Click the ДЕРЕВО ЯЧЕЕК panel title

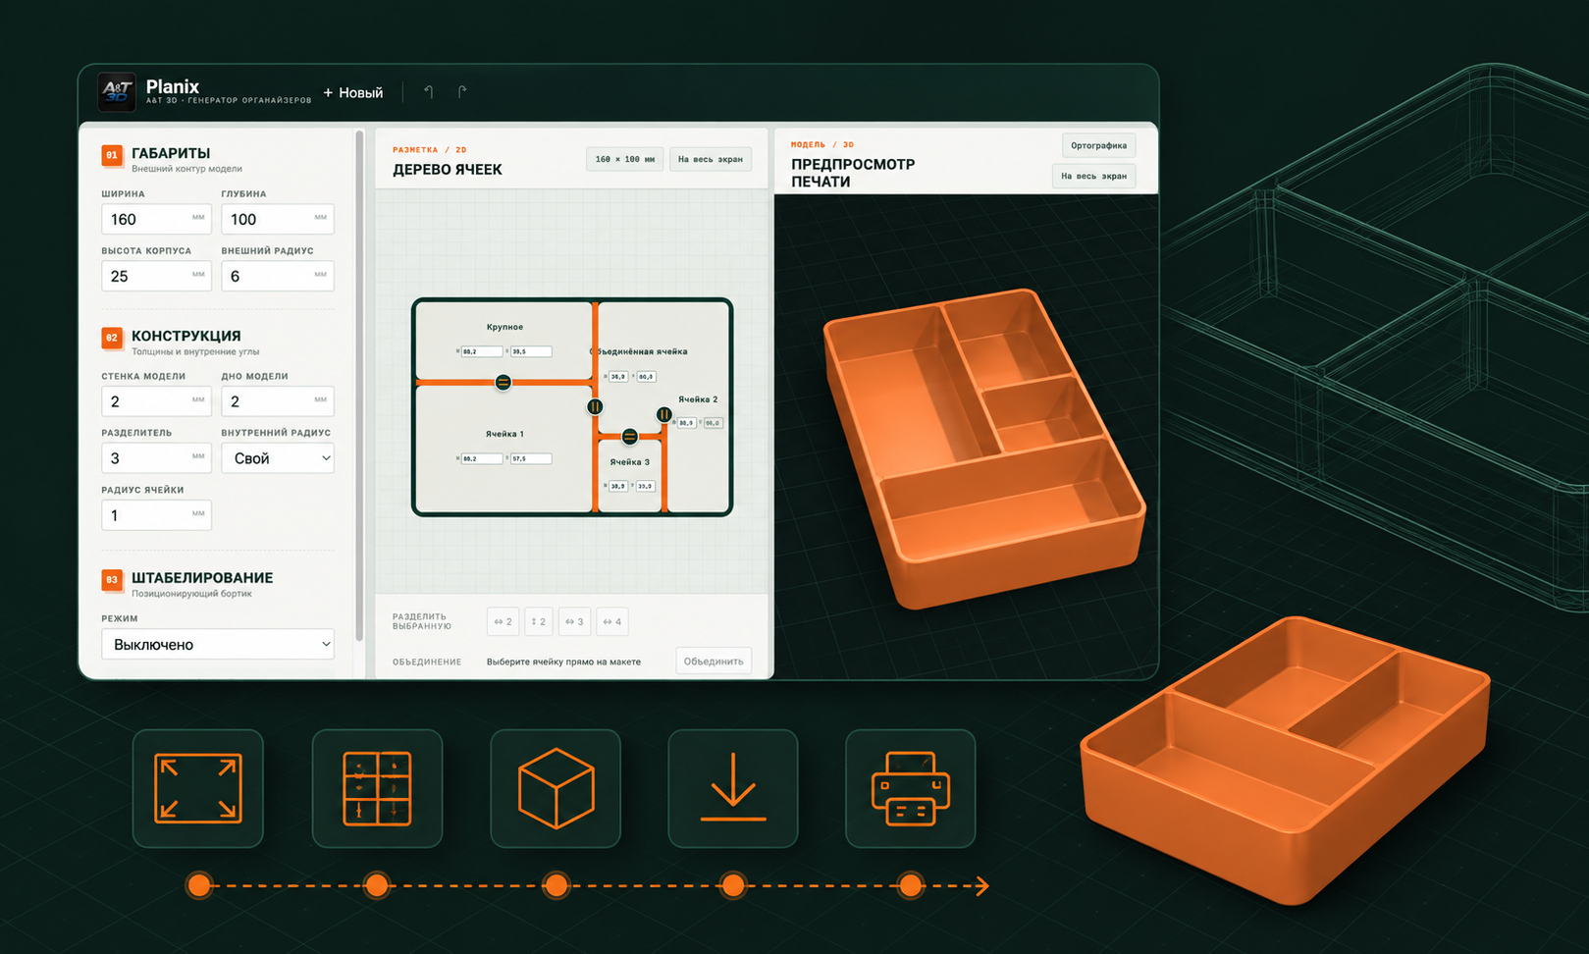(448, 170)
